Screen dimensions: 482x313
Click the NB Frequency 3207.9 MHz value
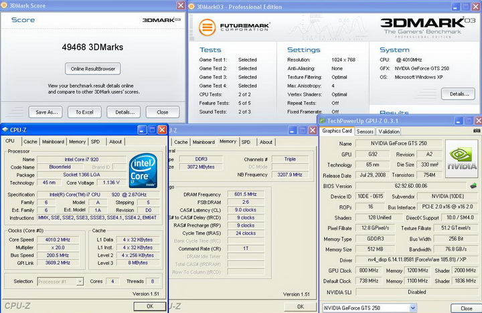pyautogui.click(x=290, y=175)
